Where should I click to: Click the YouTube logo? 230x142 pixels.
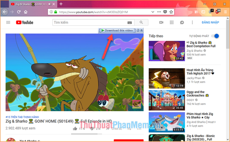[x=25, y=22]
